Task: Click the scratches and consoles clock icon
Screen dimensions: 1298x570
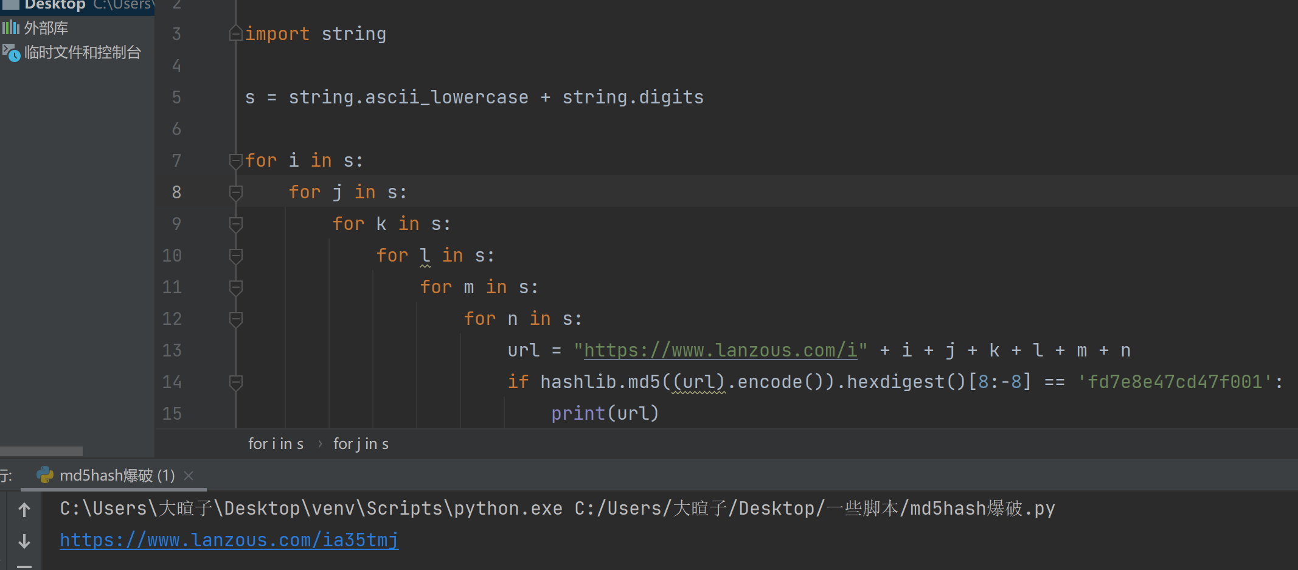Action: [12, 53]
